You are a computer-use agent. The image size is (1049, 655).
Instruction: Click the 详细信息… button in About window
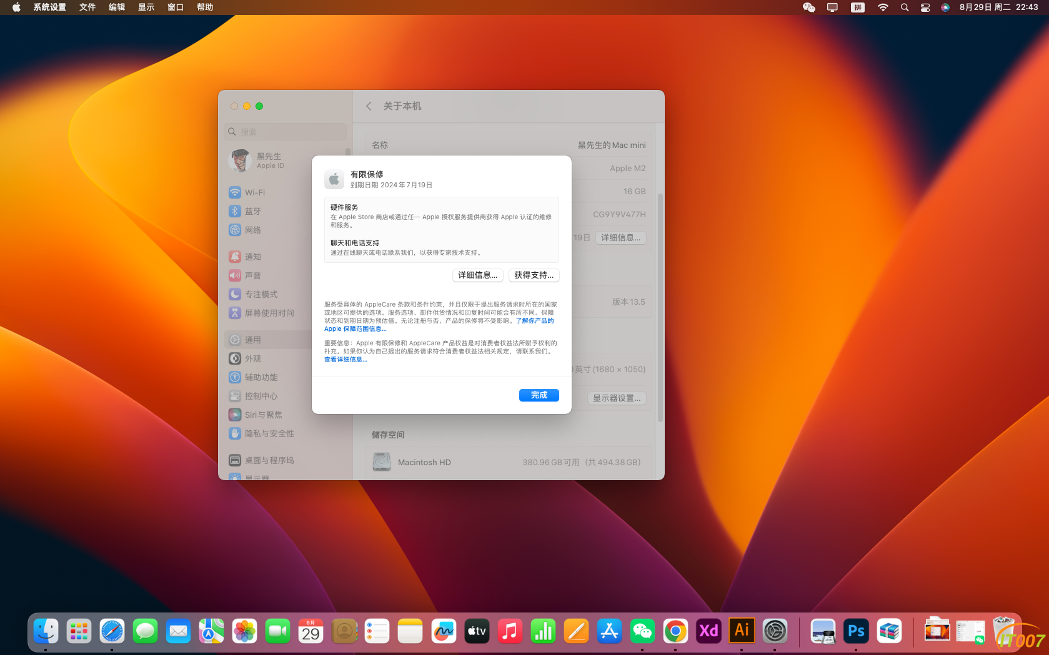620,238
